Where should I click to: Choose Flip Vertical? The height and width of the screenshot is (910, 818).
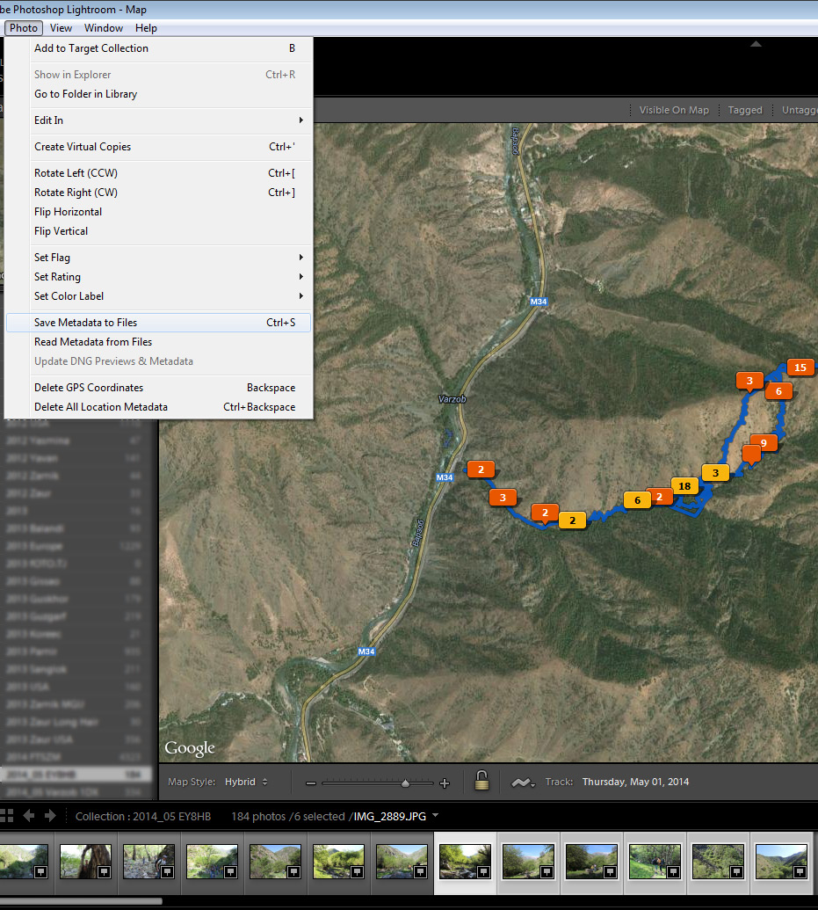[x=158, y=231]
